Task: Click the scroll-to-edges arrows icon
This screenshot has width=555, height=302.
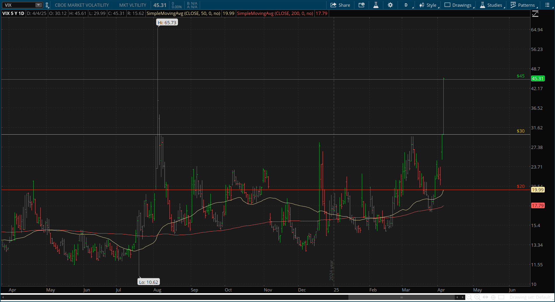Action: pyautogui.click(x=485, y=297)
